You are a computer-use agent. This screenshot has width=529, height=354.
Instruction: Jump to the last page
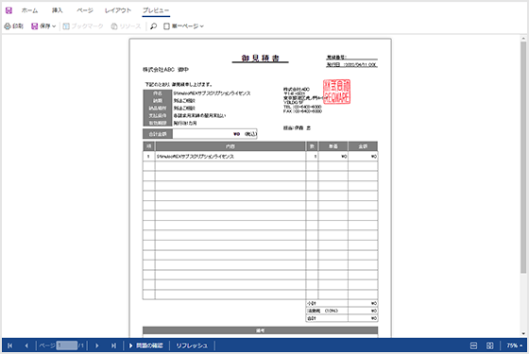tap(113, 346)
